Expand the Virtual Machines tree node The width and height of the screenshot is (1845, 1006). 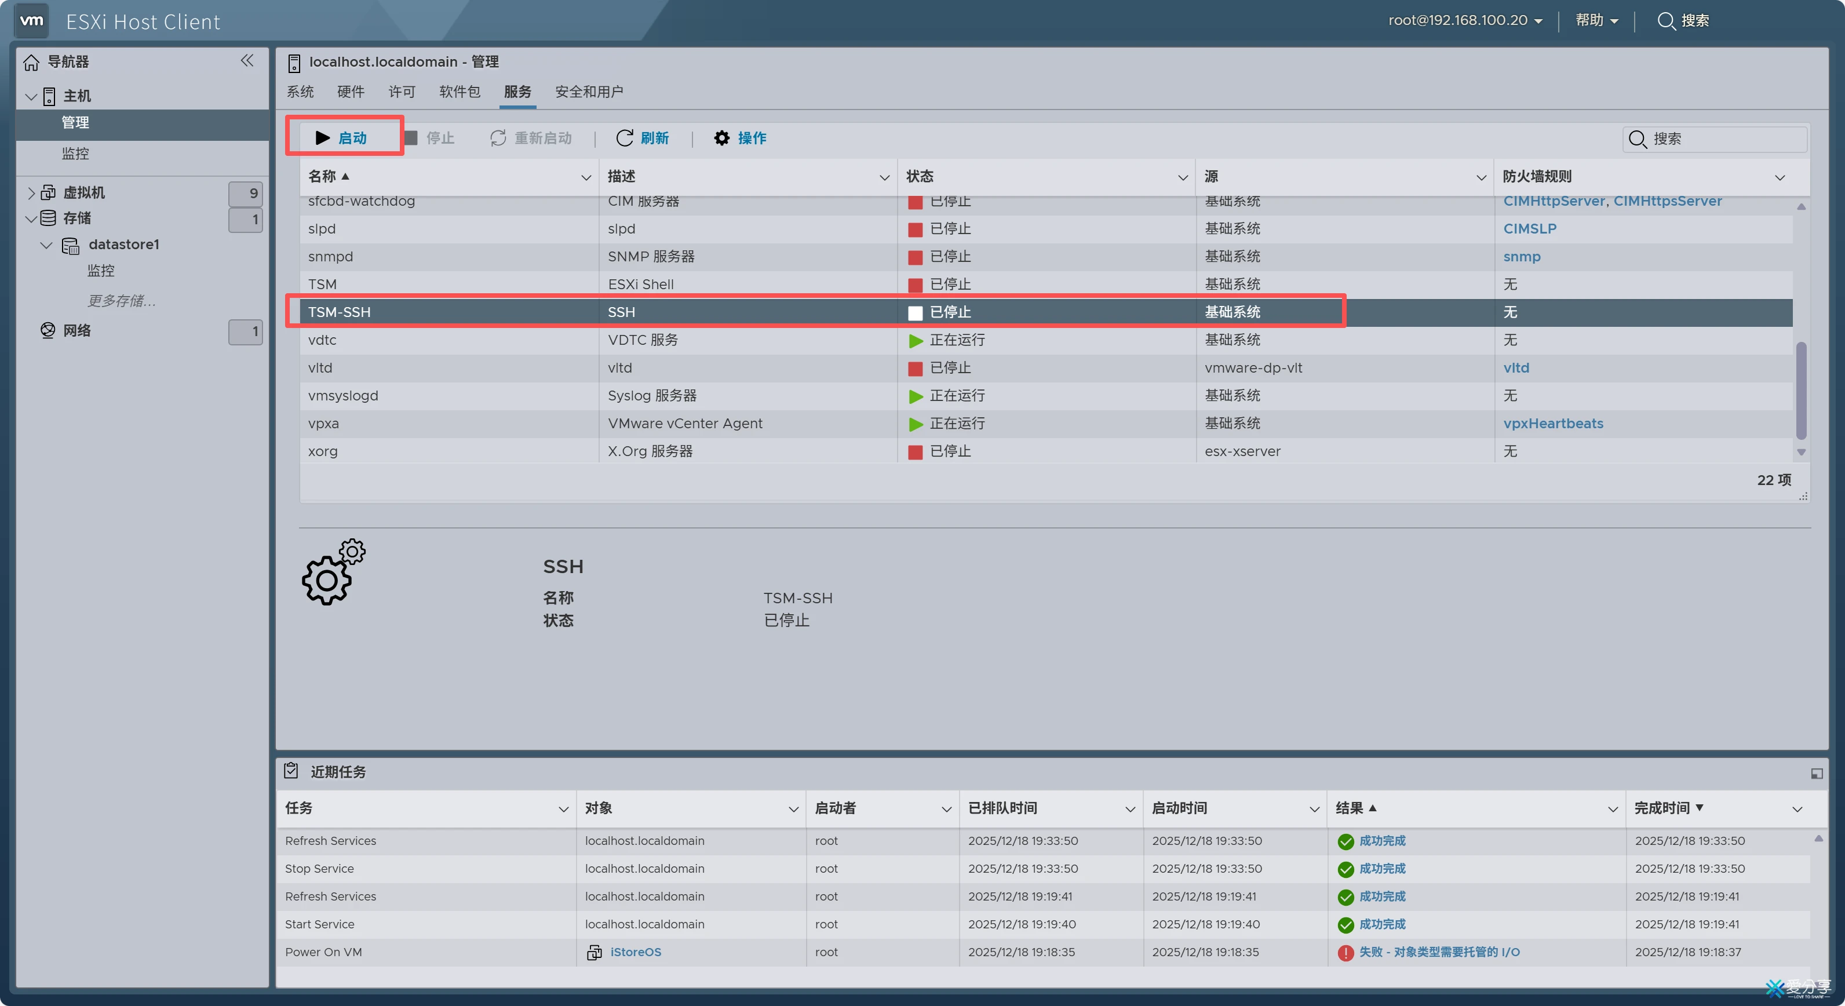pos(31,192)
